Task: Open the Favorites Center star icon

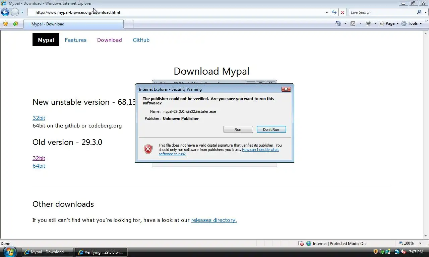Action: pos(5,24)
